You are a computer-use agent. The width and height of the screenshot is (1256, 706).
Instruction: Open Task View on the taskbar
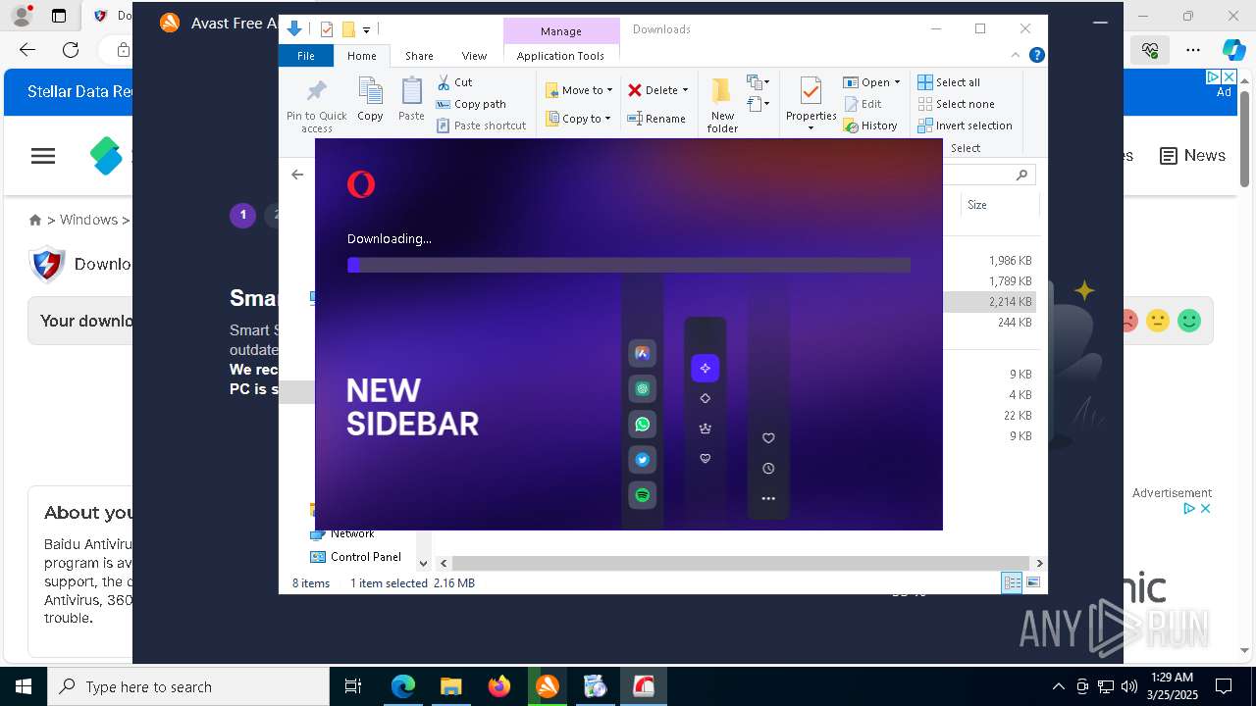[x=353, y=686]
